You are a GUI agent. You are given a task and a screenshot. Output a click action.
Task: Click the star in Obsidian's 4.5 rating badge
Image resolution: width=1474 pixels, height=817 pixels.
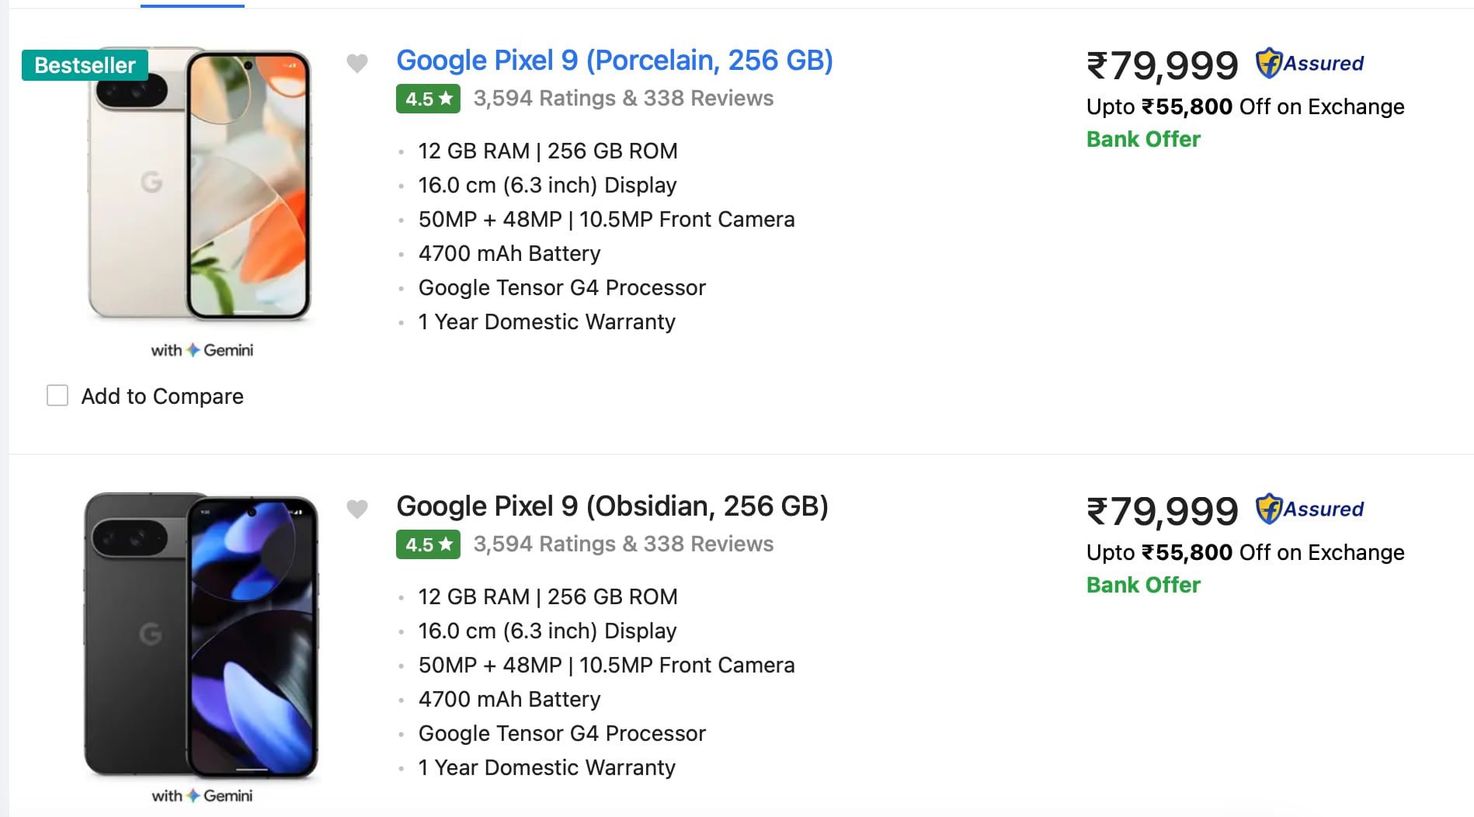coord(445,544)
